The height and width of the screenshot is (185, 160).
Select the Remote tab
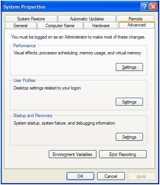[x=135, y=18]
